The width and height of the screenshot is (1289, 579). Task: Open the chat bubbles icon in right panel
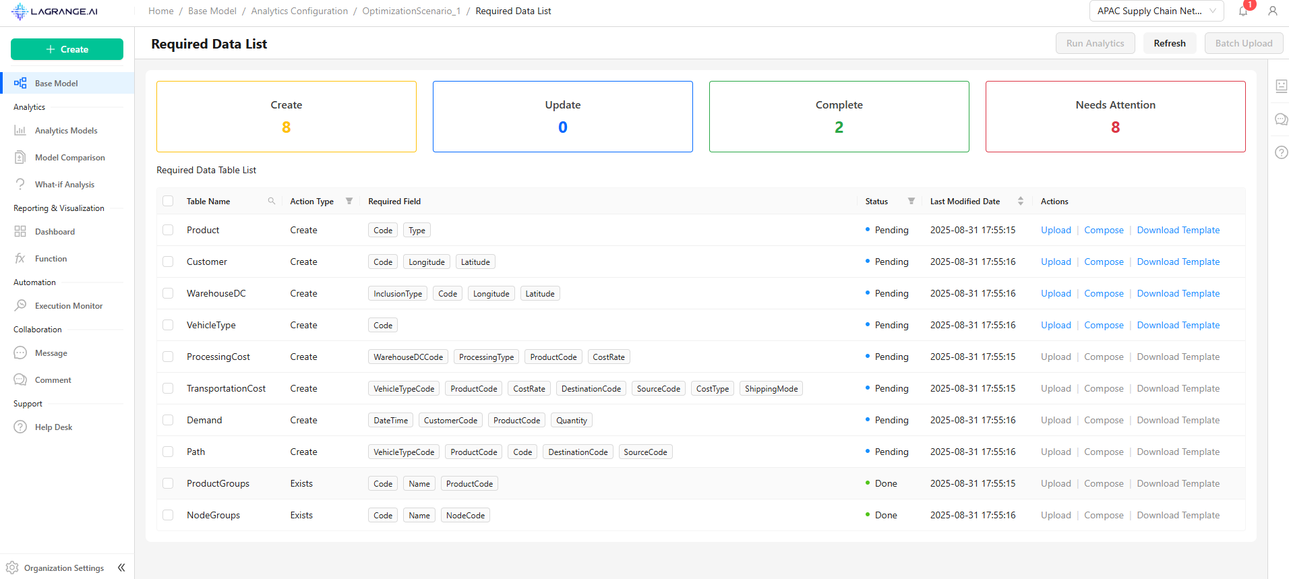tap(1281, 119)
